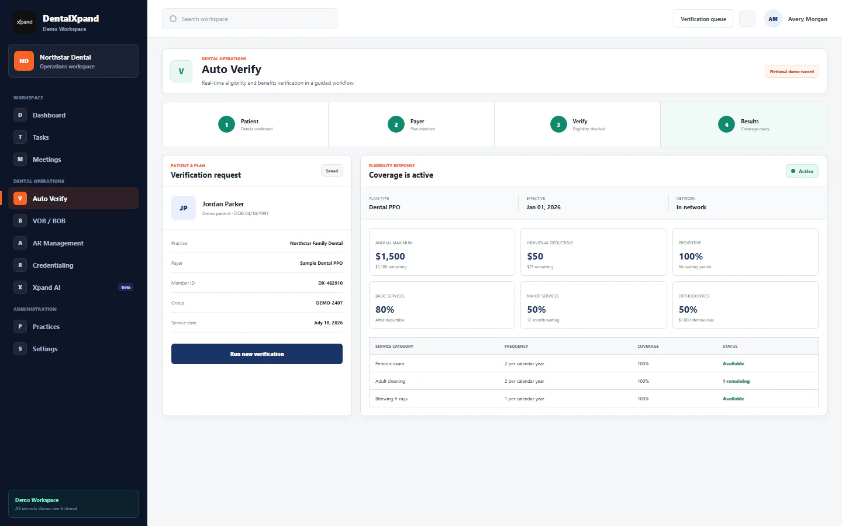Screen dimensions: 842x526
Task: Click the blank square button beside avatar
Action: click(x=747, y=19)
